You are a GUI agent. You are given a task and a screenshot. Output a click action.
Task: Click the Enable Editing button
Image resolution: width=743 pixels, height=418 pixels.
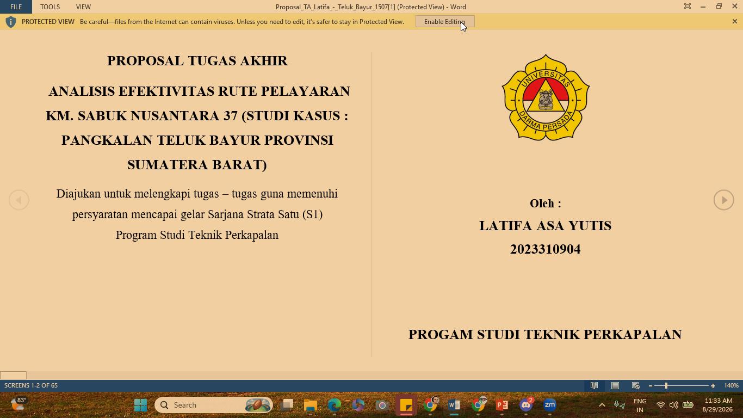coord(445,22)
